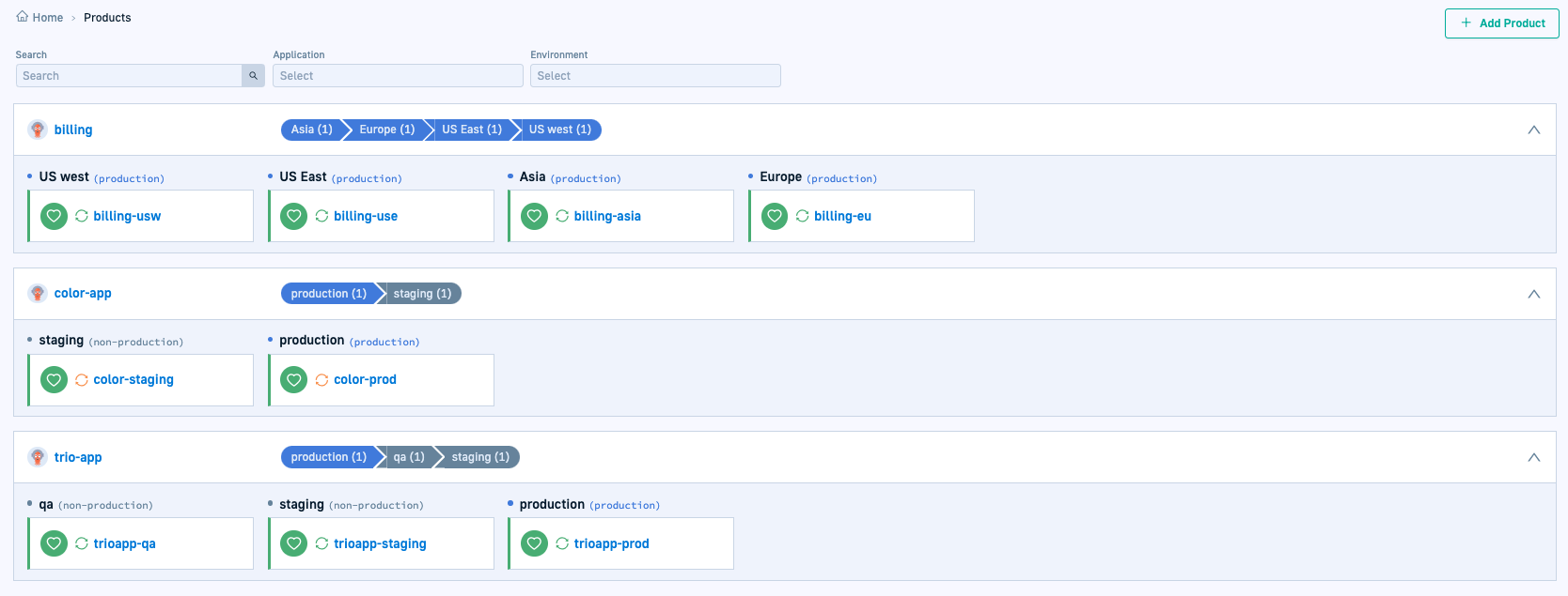Click billing's Europe environment heading

coord(781,176)
